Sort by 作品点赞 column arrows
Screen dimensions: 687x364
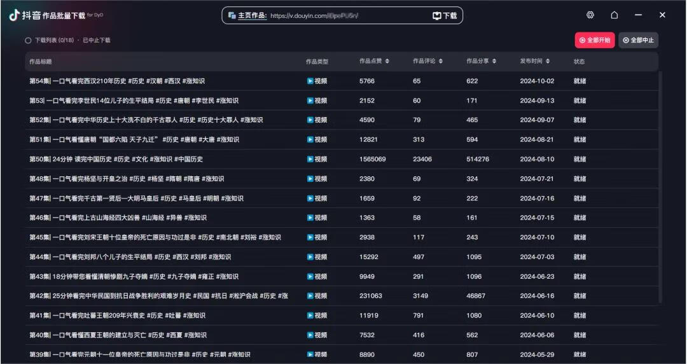coord(387,62)
